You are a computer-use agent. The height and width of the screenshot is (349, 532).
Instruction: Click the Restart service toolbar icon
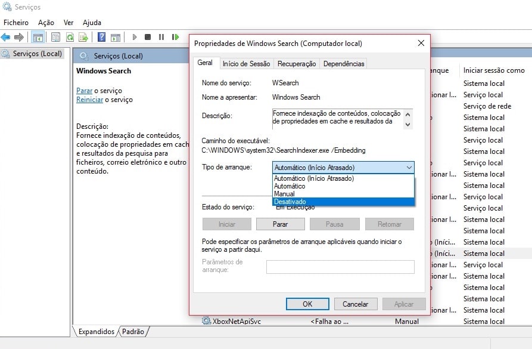[x=175, y=37]
